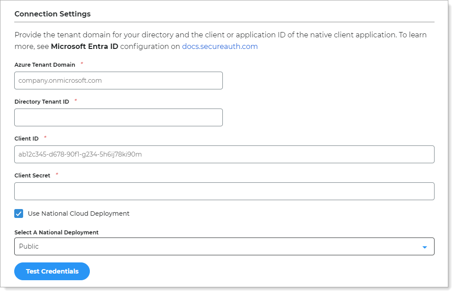Click inside the Client ID text box
This screenshot has height=294, width=455.
(225, 154)
